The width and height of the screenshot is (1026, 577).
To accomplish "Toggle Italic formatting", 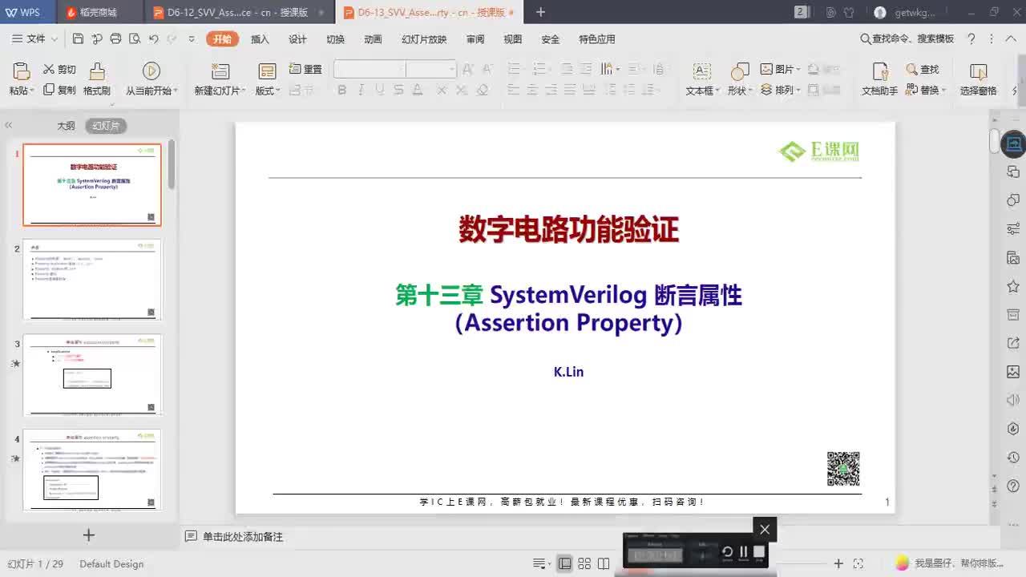I will (x=360, y=90).
